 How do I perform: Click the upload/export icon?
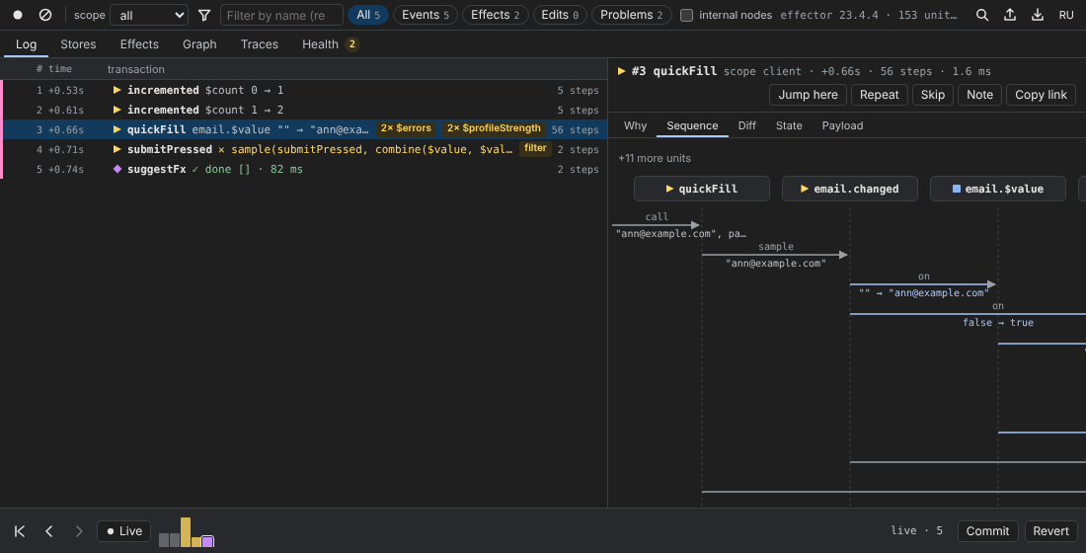tap(1010, 15)
